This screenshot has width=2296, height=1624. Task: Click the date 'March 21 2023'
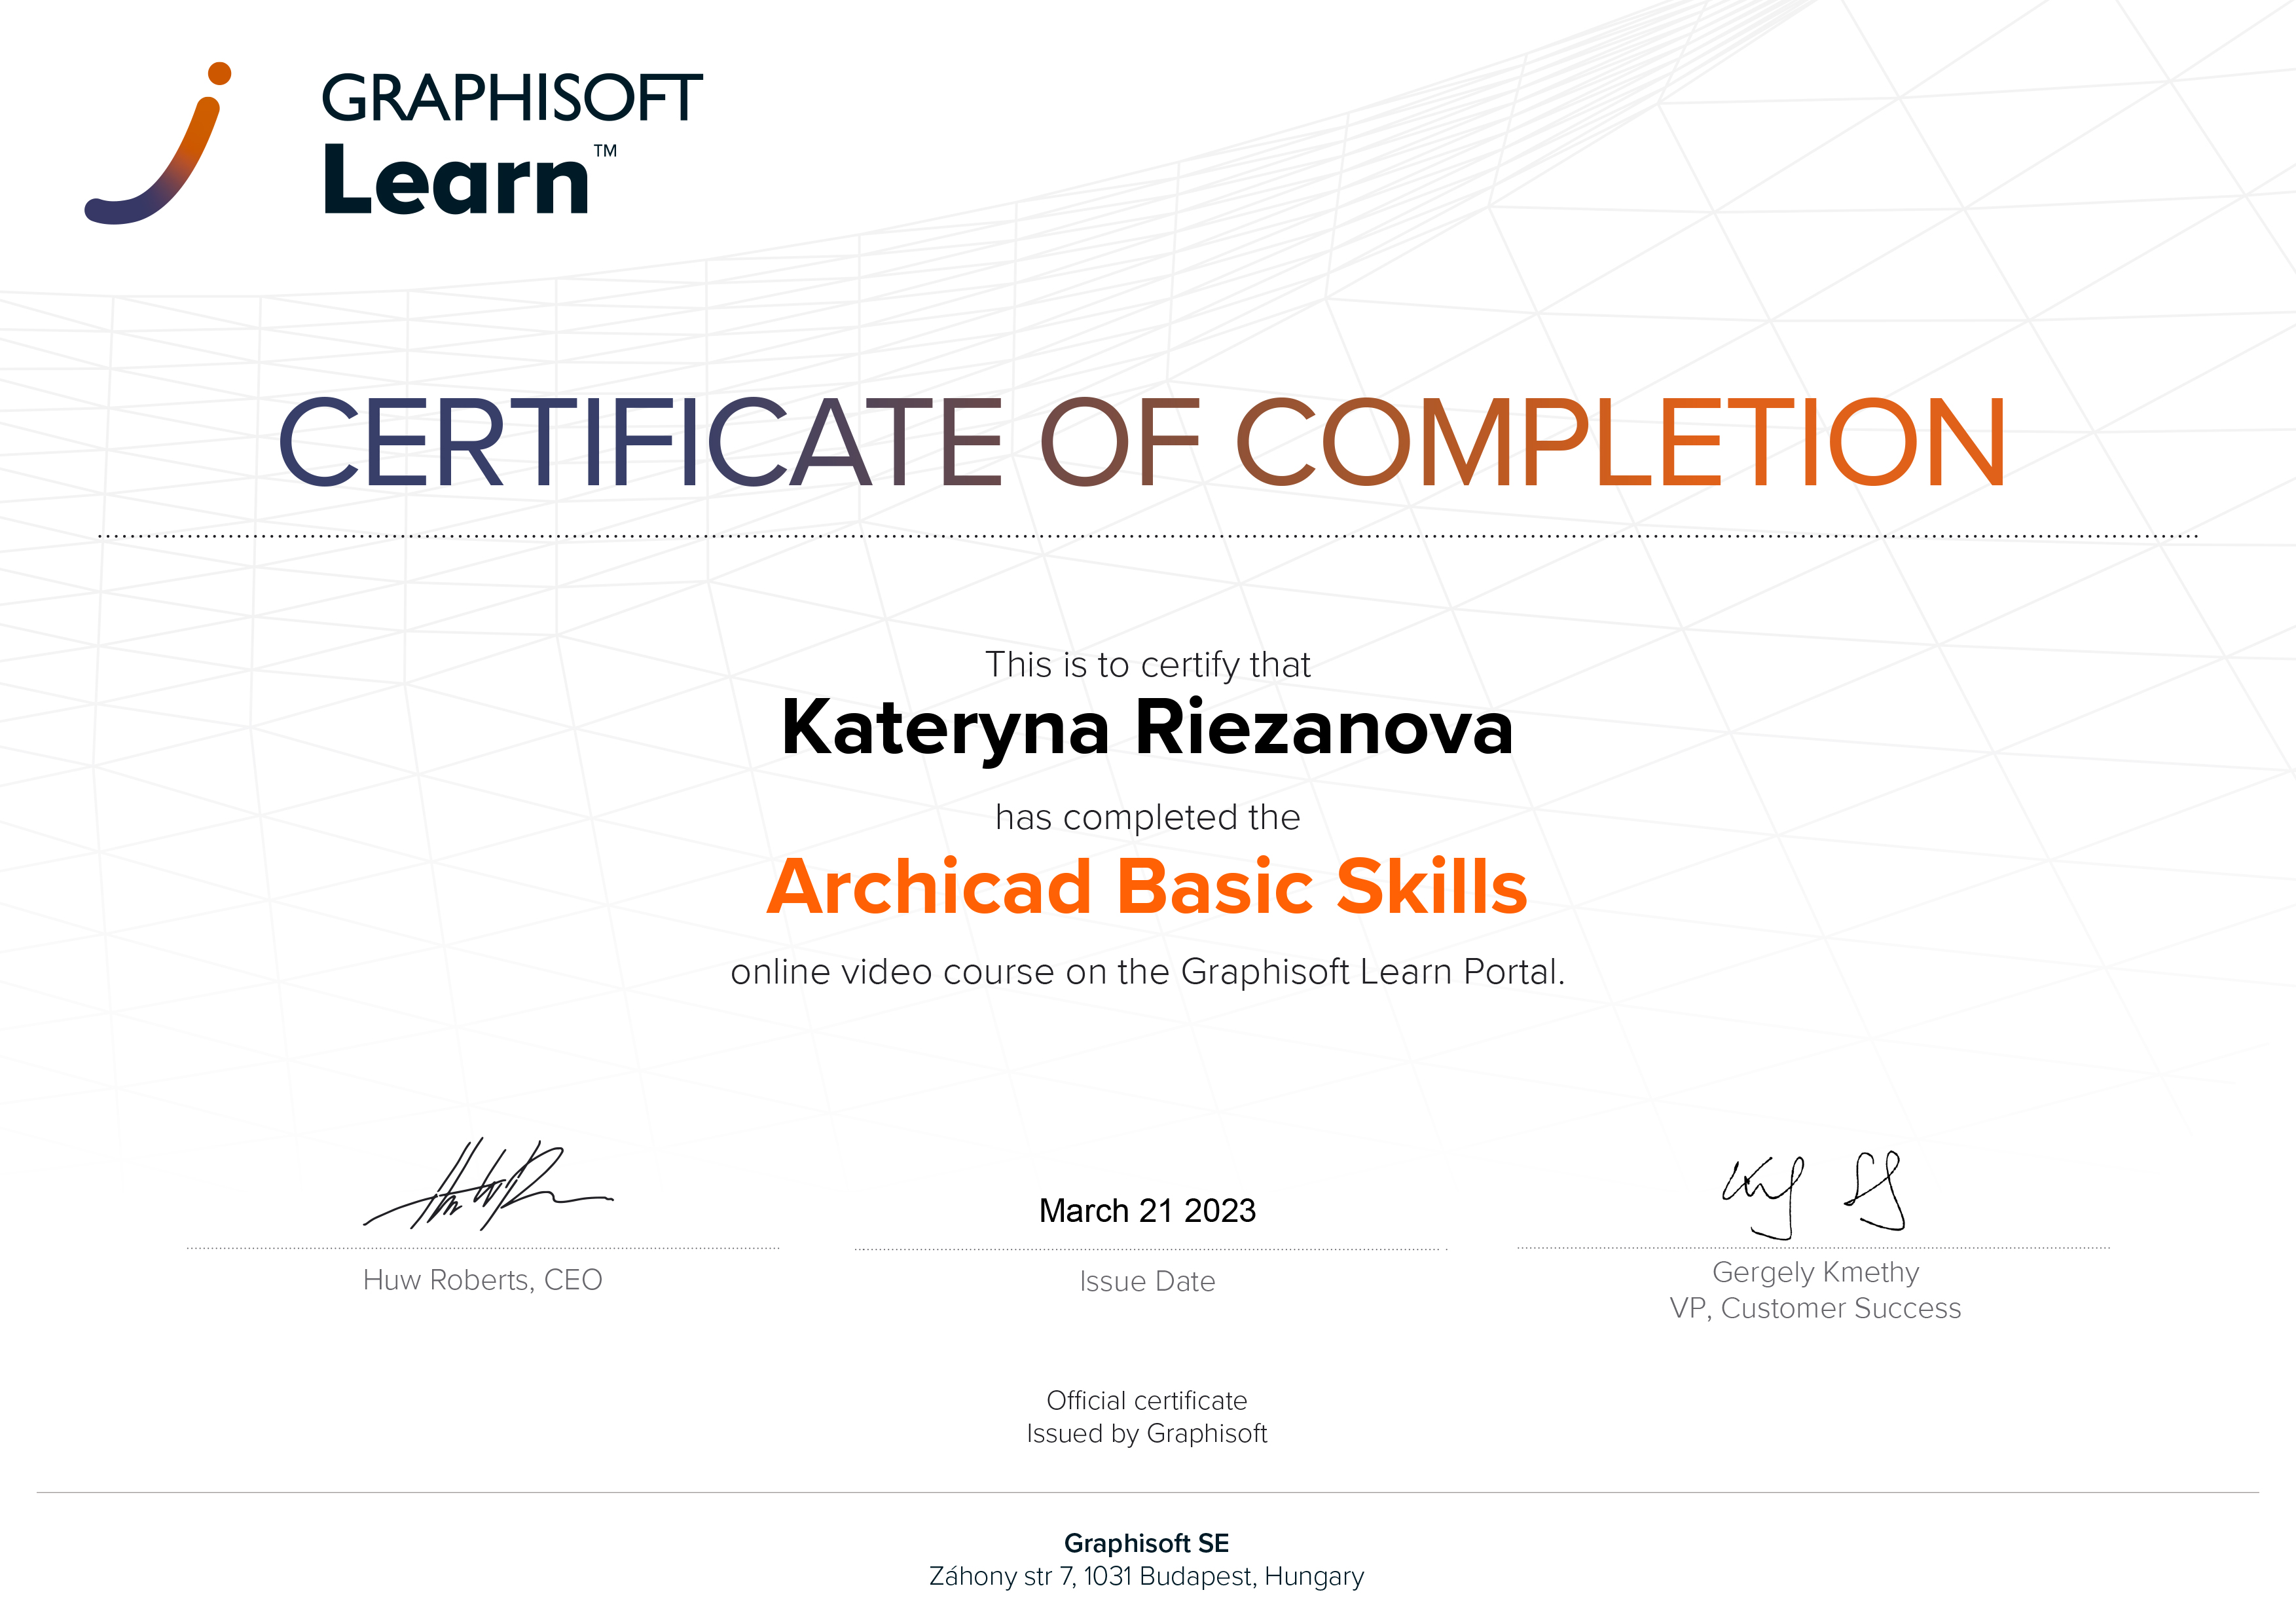pyautogui.click(x=1147, y=1211)
